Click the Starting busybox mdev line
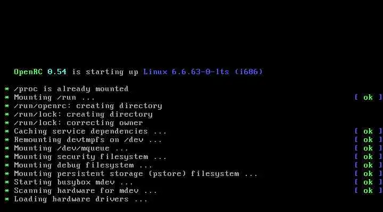The height and width of the screenshot is (212, 383). coord(73,182)
